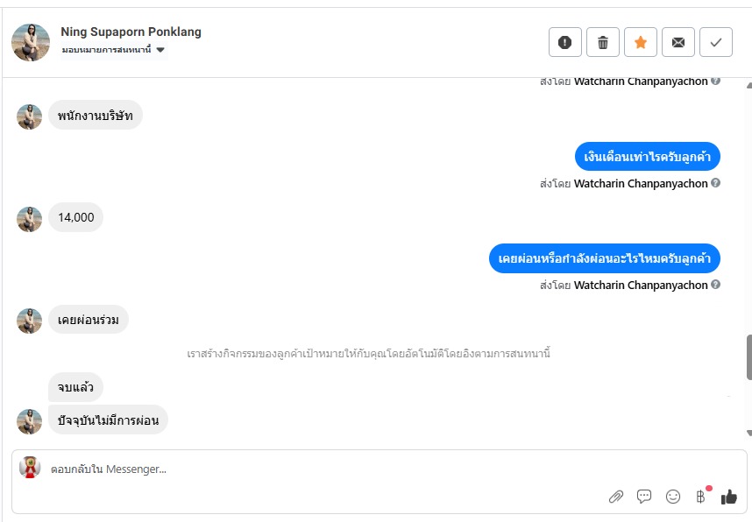Click the Baht payment request icon
The image size is (752, 522).
tap(700, 497)
